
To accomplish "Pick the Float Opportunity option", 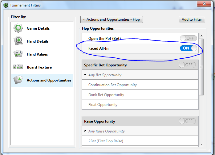I will pos(103,105).
